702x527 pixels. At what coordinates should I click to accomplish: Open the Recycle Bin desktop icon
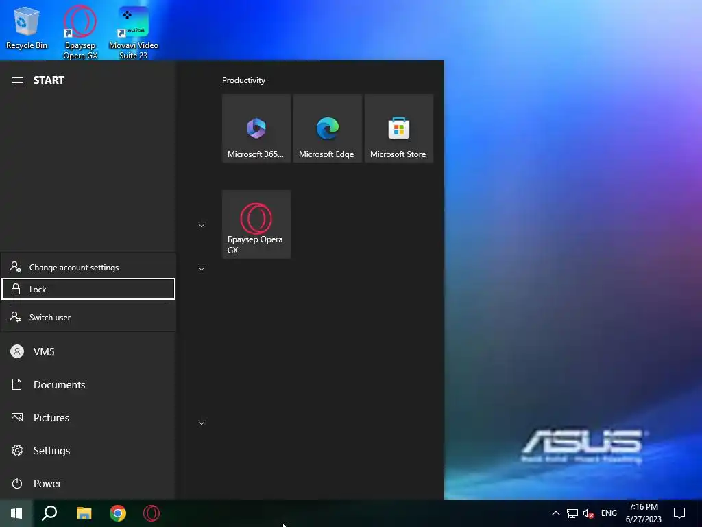(x=27, y=27)
